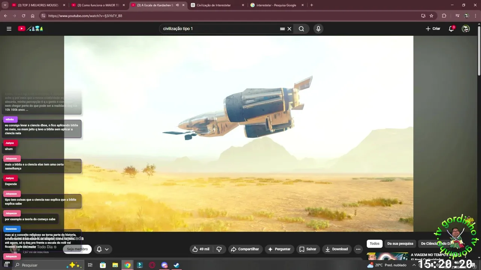Save the video with Salvar button
The height and width of the screenshot is (270, 481).
[308, 249]
